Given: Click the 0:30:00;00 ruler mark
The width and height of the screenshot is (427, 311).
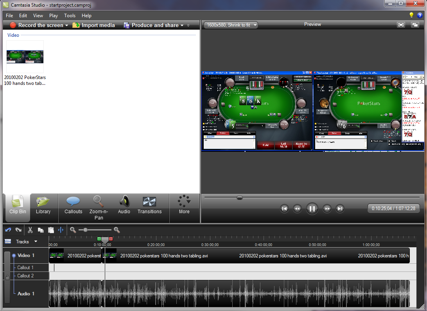Looking at the screenshot, I should 210,245.
